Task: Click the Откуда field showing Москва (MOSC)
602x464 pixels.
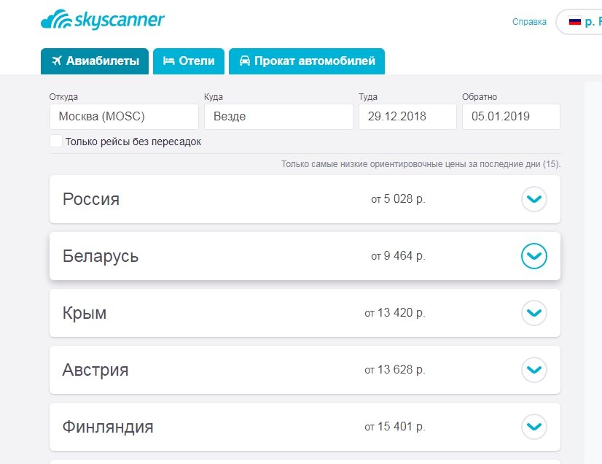Action: (124, 116)
